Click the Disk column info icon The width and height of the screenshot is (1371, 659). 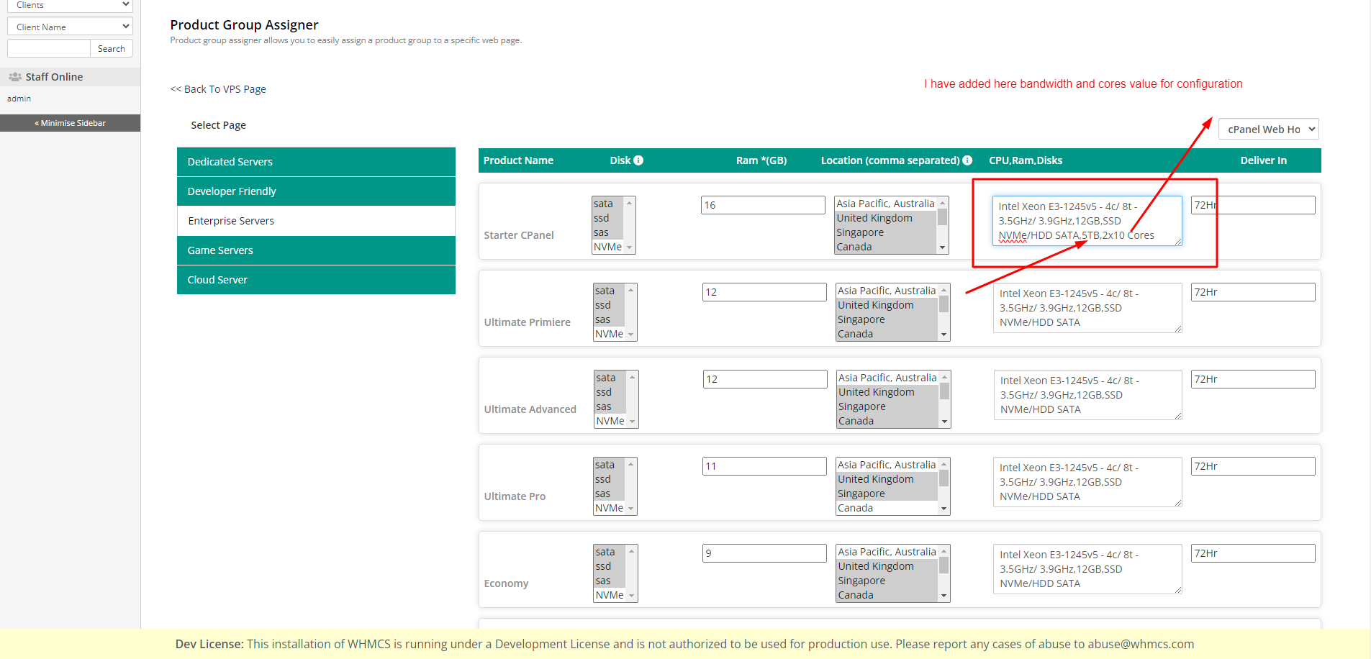click(638, 160)
